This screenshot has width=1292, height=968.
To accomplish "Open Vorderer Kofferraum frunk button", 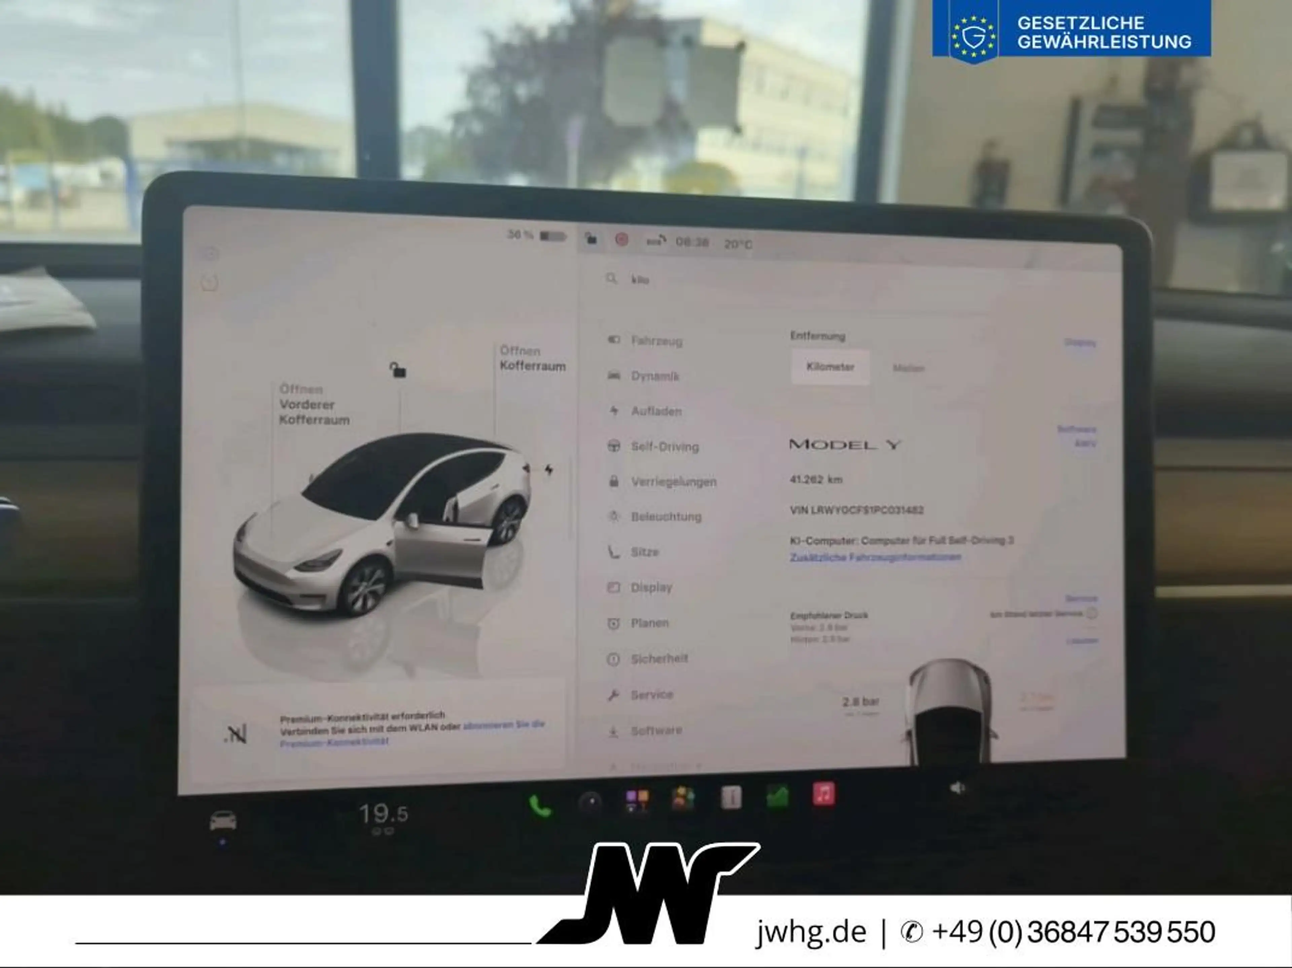I will 314,405.
